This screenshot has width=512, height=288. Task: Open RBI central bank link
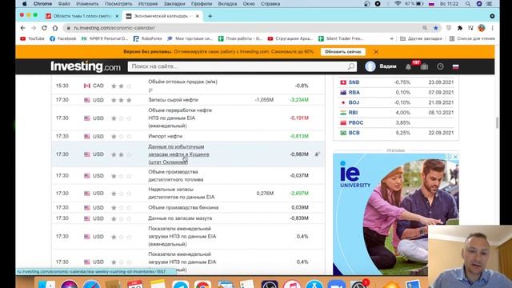pos(353,113)
